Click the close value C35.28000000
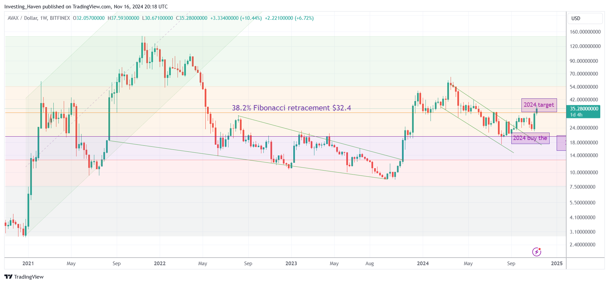 pos(192,18)
